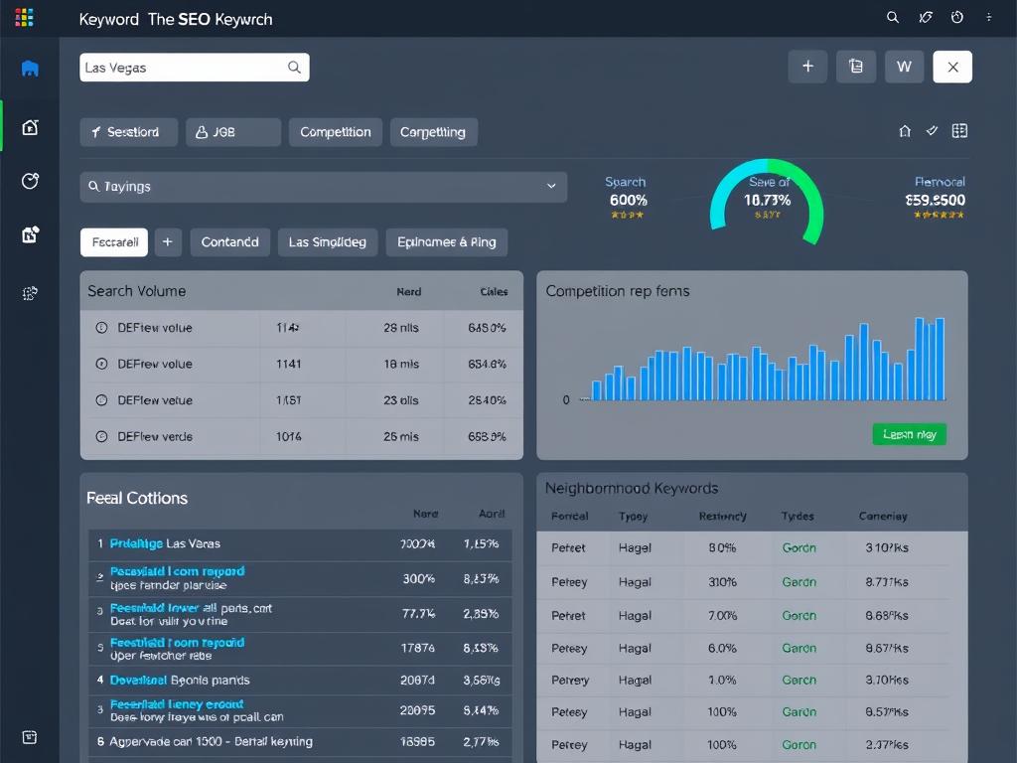The height and width of the screenshot is (763, 1017).
Task: Select the home icon above the filter chips
Action: click(x=905, y=130)
